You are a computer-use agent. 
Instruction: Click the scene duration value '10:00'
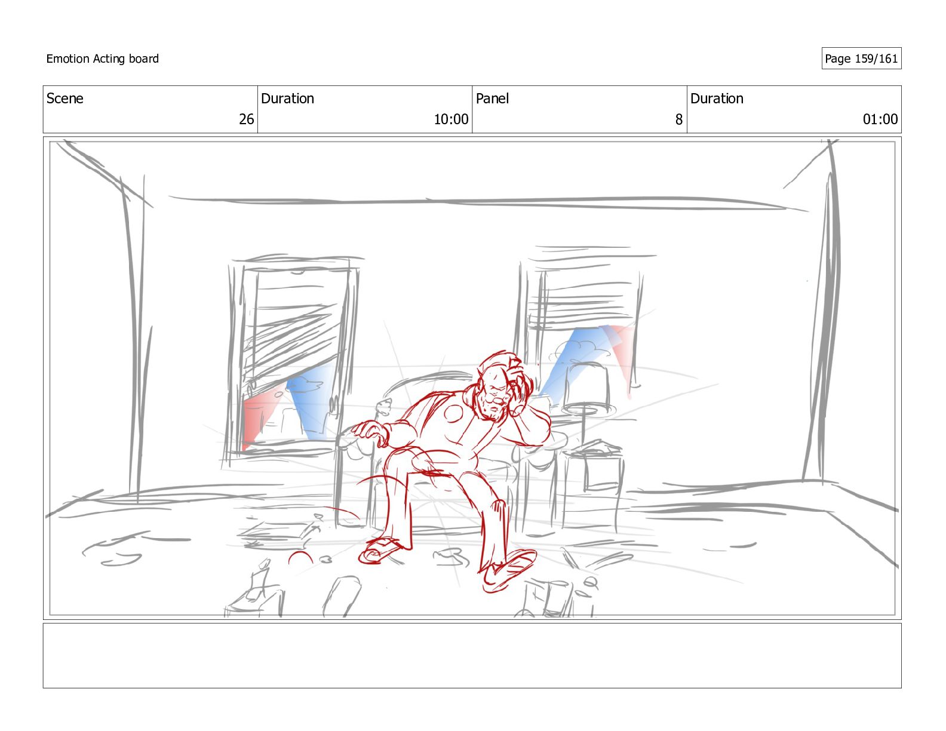[451, 119]
